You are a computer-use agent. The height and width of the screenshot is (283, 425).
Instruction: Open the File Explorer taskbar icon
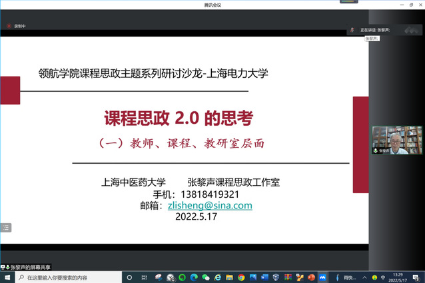[229, 277]
